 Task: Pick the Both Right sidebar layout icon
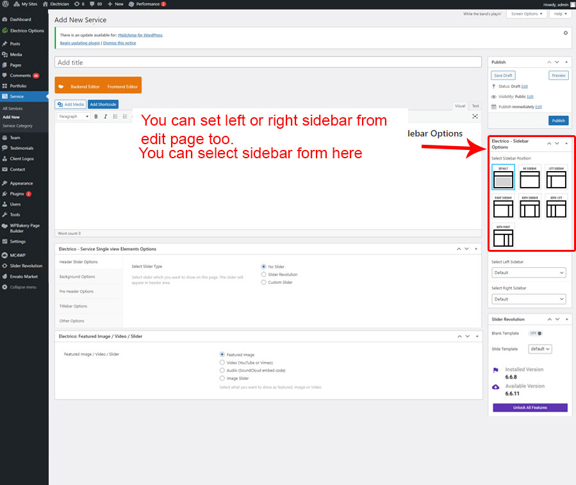503,236
